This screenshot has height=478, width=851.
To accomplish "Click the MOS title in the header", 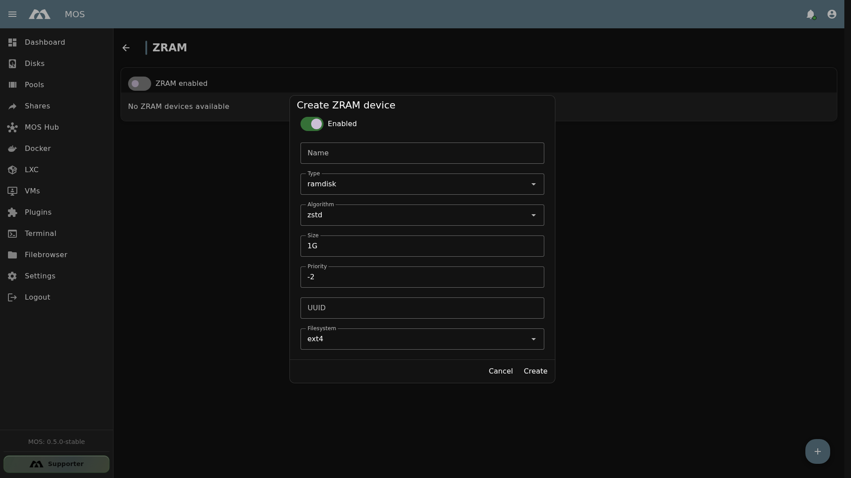I will pos(74,15).
